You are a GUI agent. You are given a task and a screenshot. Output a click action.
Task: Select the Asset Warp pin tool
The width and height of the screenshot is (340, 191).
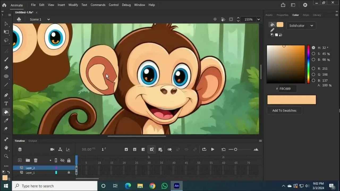point(6,129)
